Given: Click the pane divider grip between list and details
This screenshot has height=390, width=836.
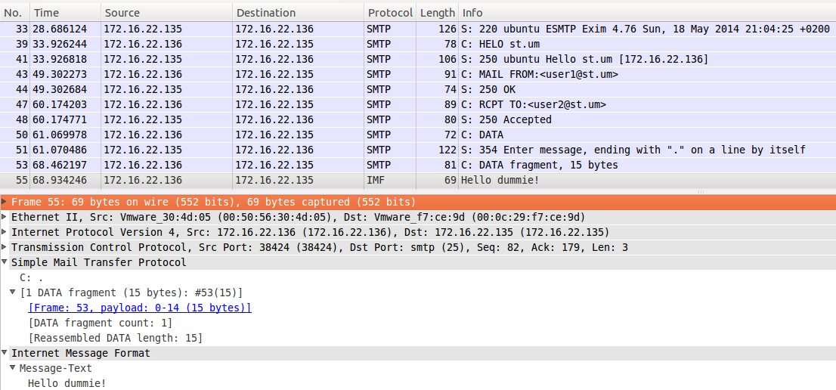Looking at the screenshot, I should (x=701, y=192).
